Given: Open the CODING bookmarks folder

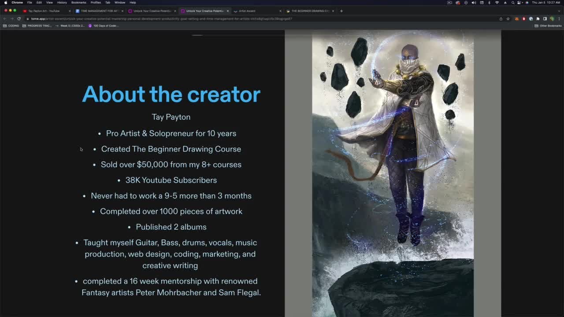Looking at the screenshot, I should (x=11, y=26).
